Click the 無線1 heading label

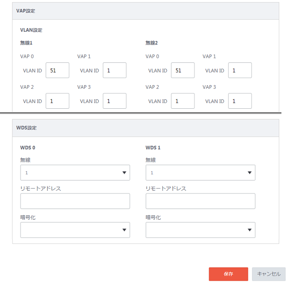(26, 43)
